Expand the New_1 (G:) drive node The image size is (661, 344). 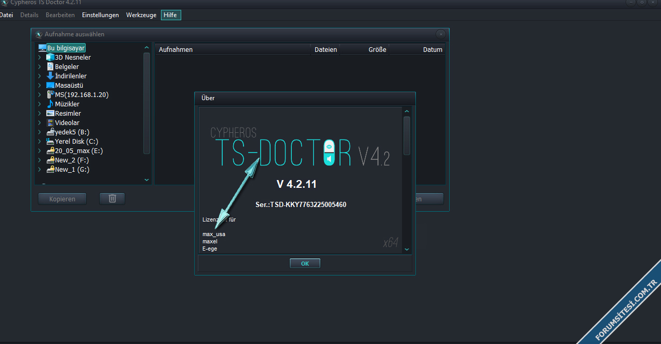tap(39, 169)
